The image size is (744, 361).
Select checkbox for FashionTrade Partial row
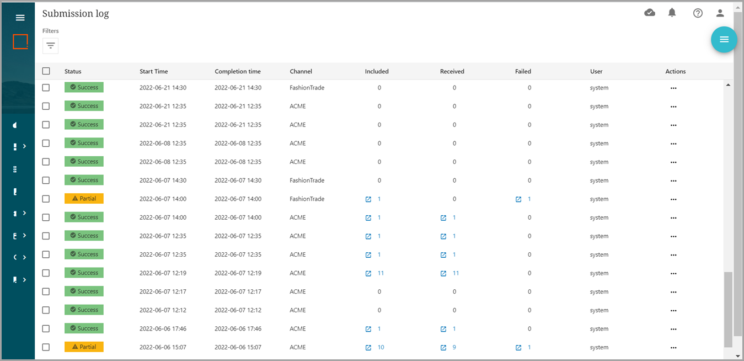click(x=46, y=199)
